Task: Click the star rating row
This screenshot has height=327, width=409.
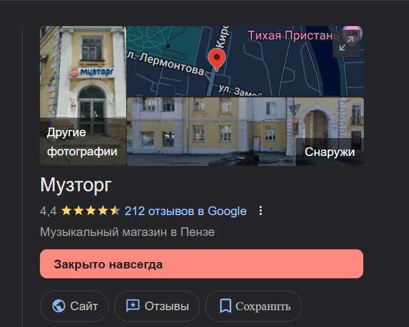Action: (90, 210)
